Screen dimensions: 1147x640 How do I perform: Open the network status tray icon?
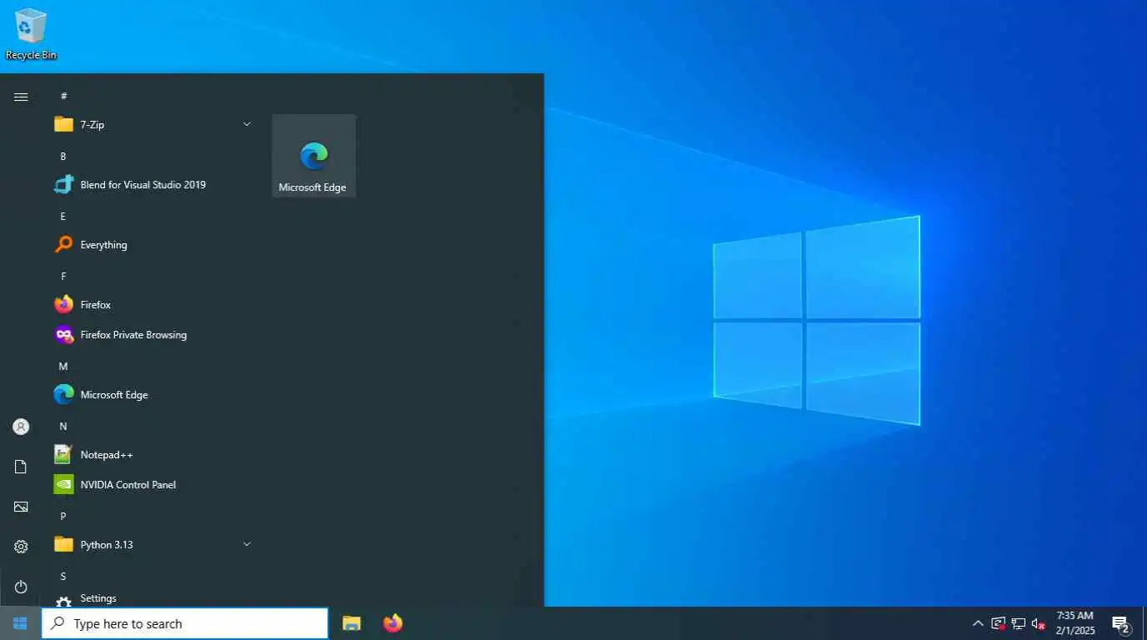click(1018, 623)
